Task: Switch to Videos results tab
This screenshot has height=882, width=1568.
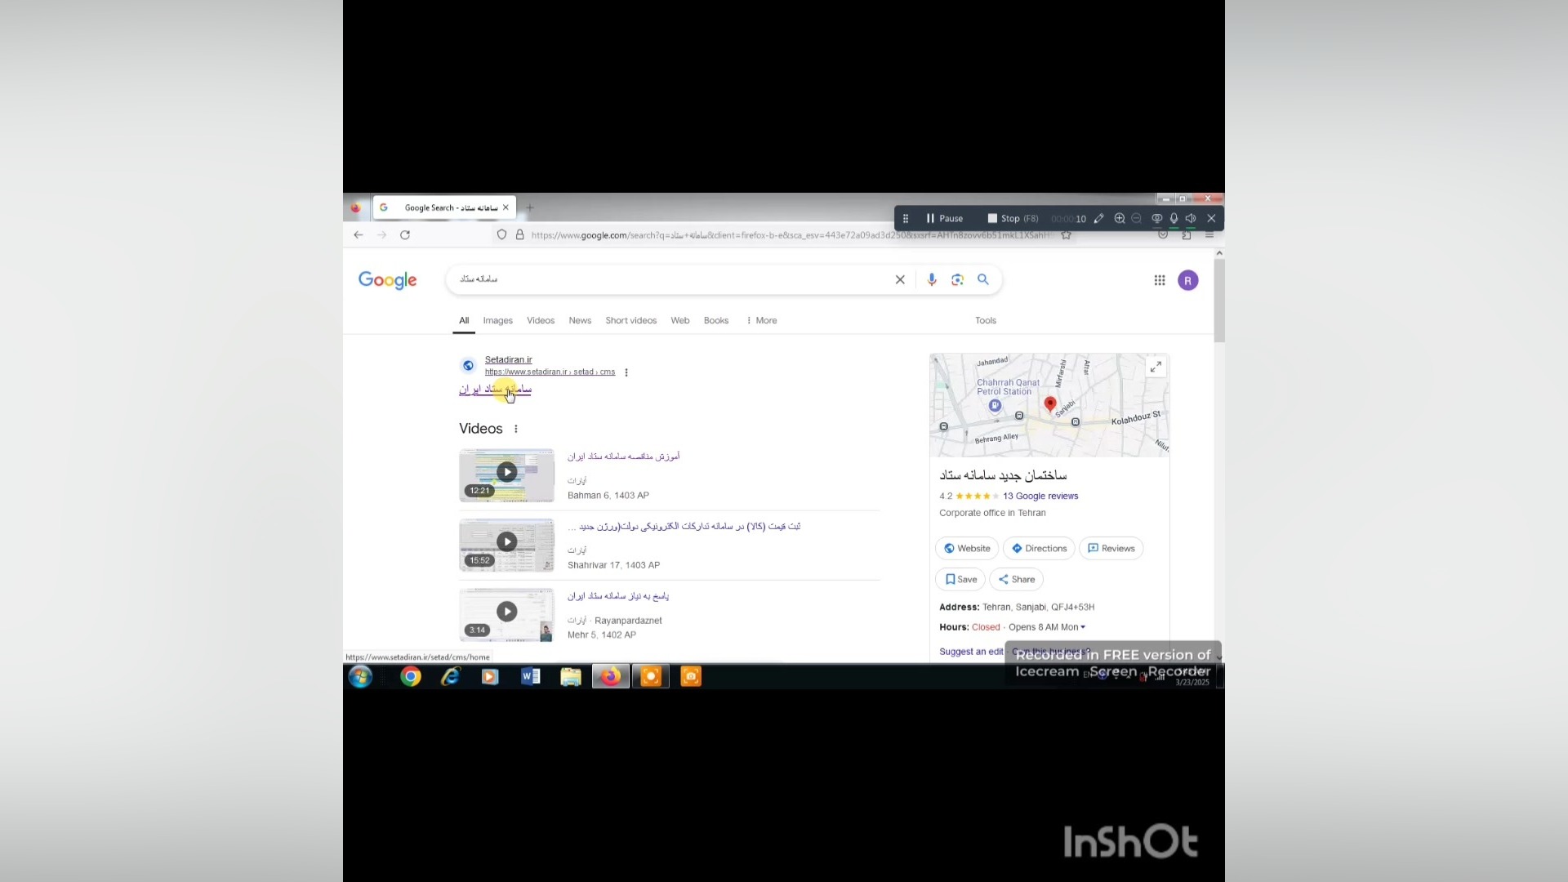Action: (x=541, y=321)
